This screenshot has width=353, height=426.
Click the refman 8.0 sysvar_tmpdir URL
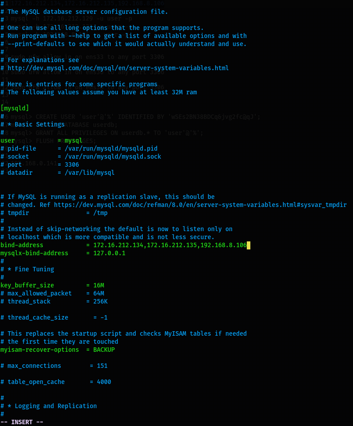click(x=200, y=205)
